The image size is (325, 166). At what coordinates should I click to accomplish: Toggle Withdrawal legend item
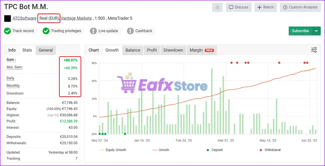[x=270, y=150]
